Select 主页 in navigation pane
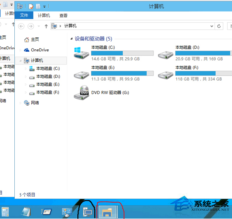 click(35, 39)
